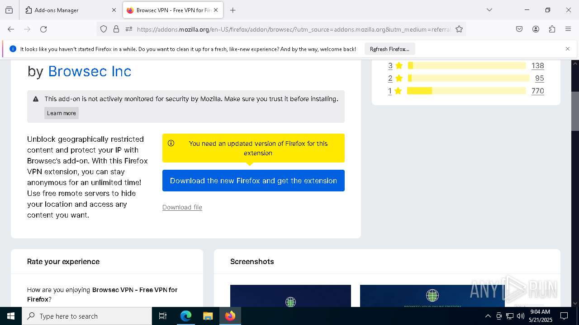This screenshot has height=325, width=579.
Task: Open the Windows Start menu
Action: tap(11, 316)
